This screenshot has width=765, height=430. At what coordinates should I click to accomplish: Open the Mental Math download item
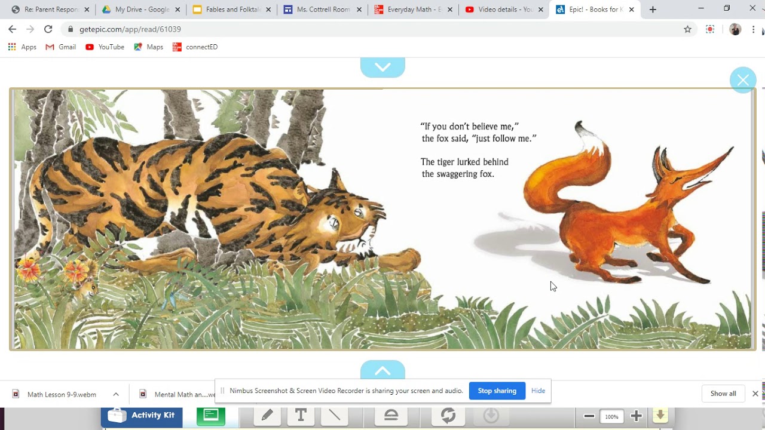(x=177, y=394)
